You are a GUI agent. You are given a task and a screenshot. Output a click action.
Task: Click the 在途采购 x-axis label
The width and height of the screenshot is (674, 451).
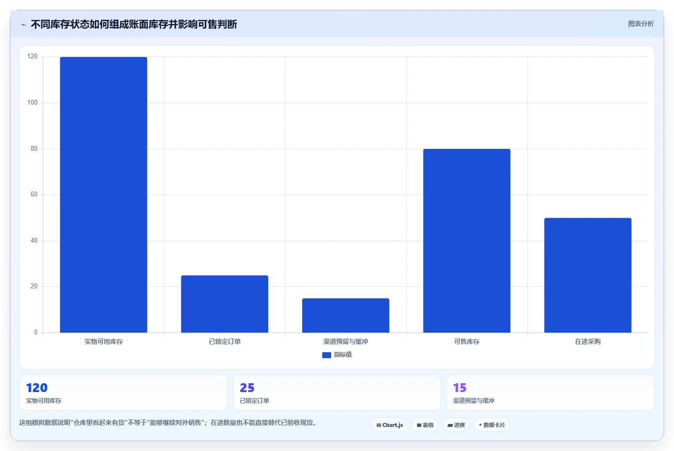point(588,341)
